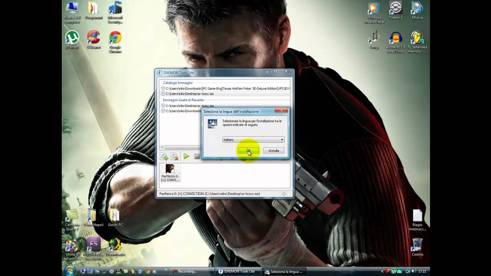Image resolution: width=491 pixels, height=276 pixels.
Task: Open Risorse del computer desktop icon
Action: pyautogui.click(x=72, y=13)
